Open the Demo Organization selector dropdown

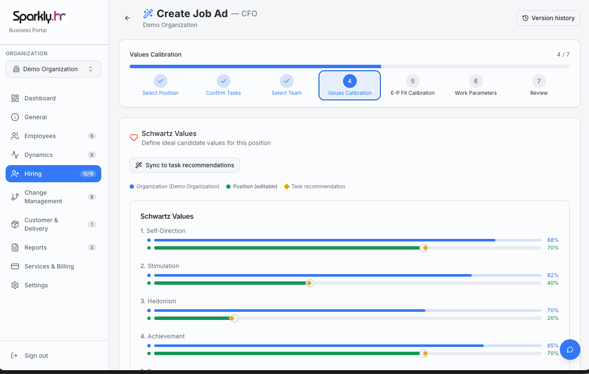tap(53, 69)
